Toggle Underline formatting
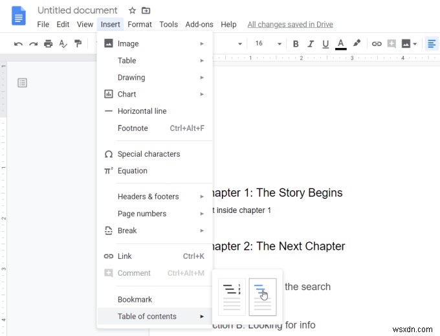440x336 pixels. 325,44
